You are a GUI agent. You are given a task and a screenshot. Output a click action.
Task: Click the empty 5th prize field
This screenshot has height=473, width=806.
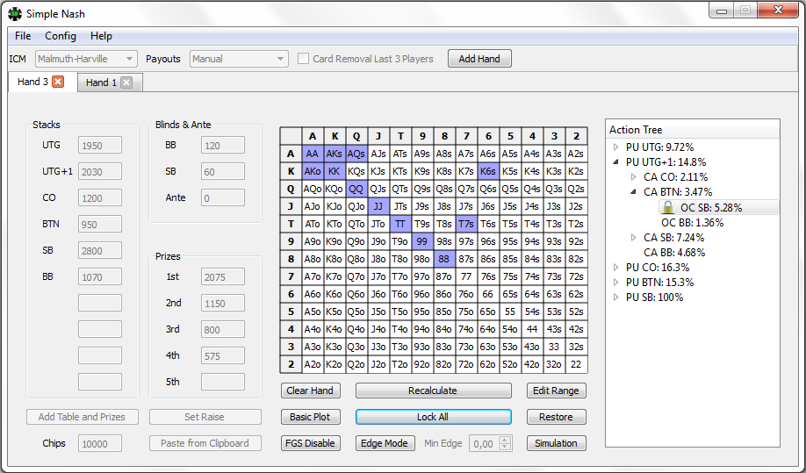click(x=223, y=382)
